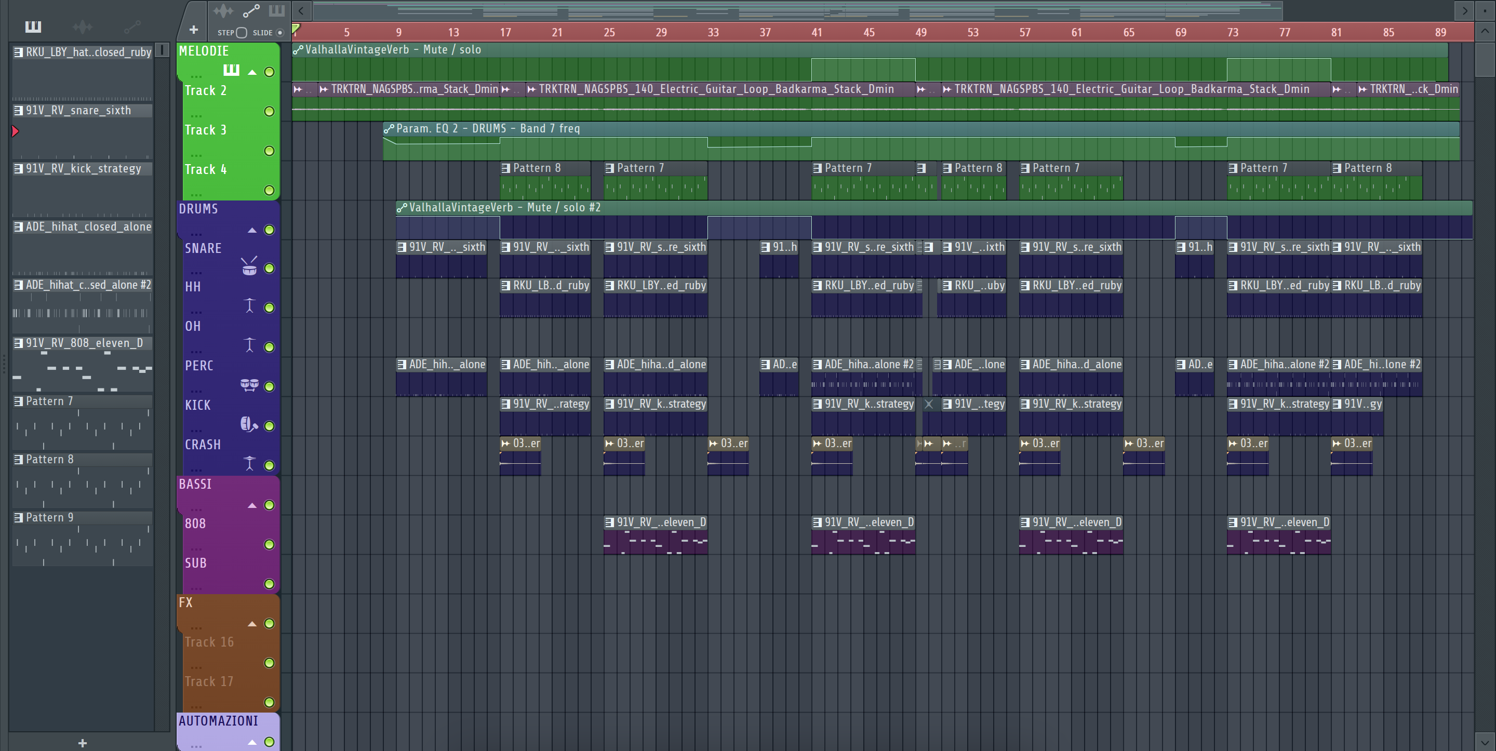Click the horizontal scrollbar left arrow
This screenshot has width=1496, height=751.
click(x=301, y=10)
